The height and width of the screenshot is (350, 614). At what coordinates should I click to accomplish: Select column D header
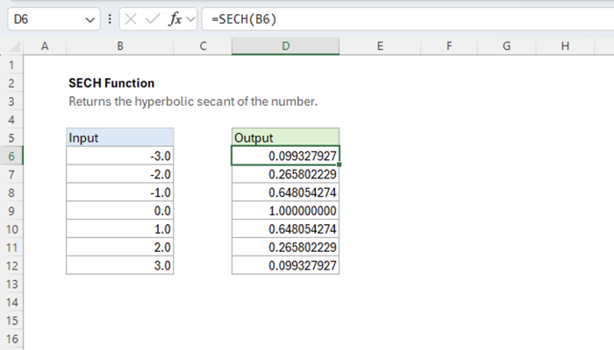285,46
